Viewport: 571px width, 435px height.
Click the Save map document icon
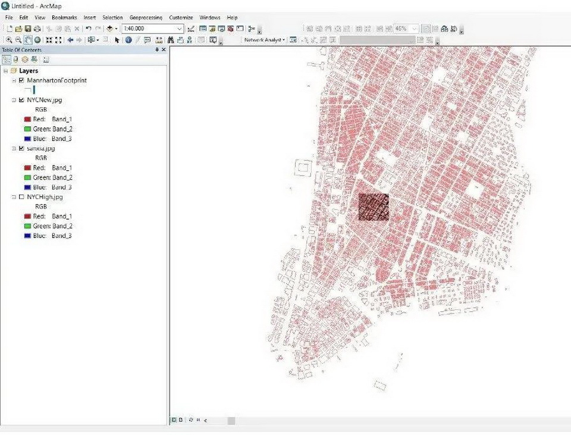pos(27,29)
